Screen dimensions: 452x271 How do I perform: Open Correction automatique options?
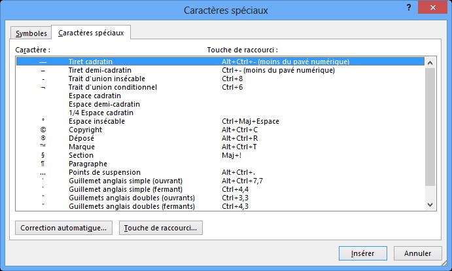pos(63,228)
